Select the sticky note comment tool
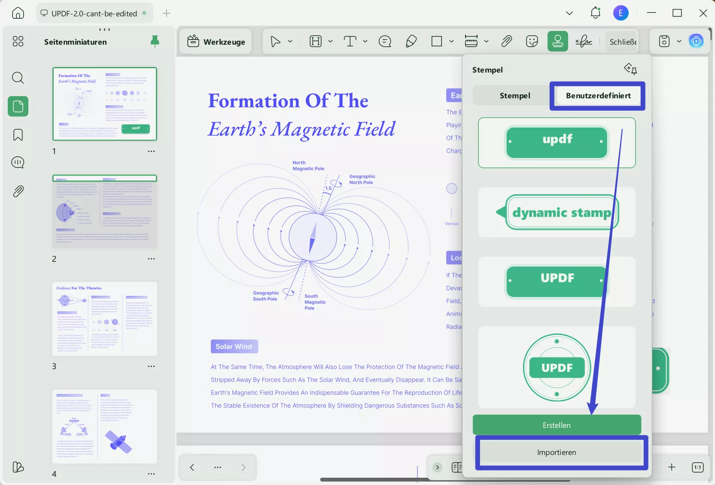 [385, 42]
